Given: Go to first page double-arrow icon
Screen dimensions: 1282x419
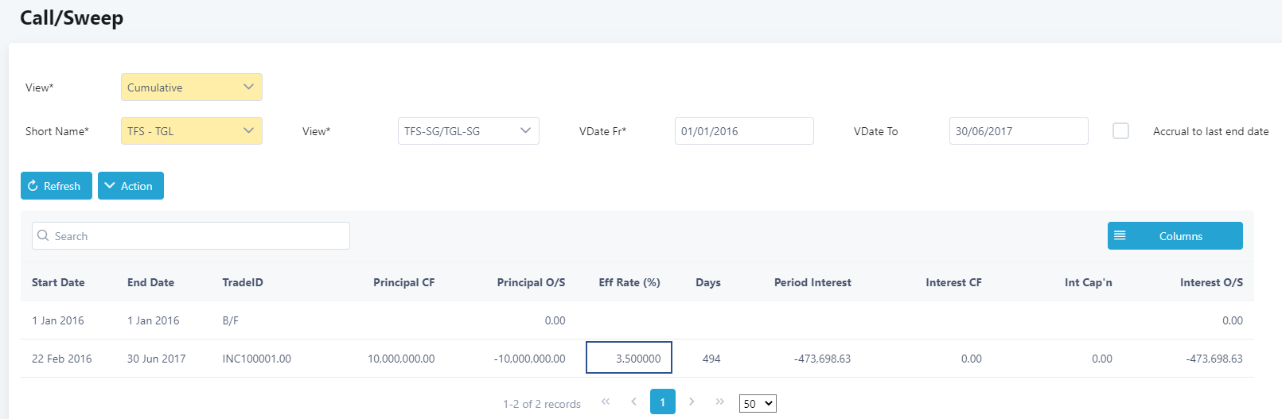Looking at the screenshot, I should [x=606, y=402].
